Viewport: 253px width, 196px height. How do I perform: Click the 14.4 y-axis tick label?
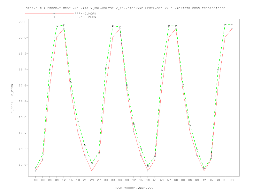coord(22,149)
